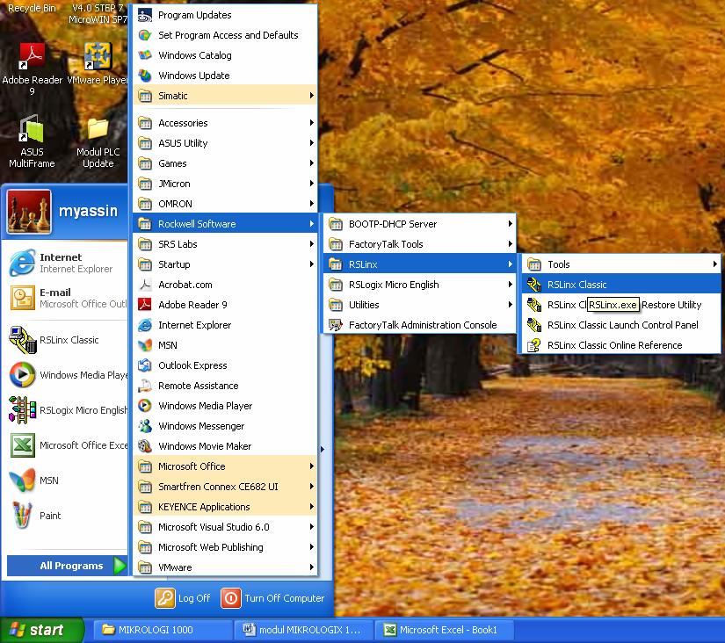Screen dimensions: 725x643
Task: Click the Startup folder entry
Action: coord(225,264)
